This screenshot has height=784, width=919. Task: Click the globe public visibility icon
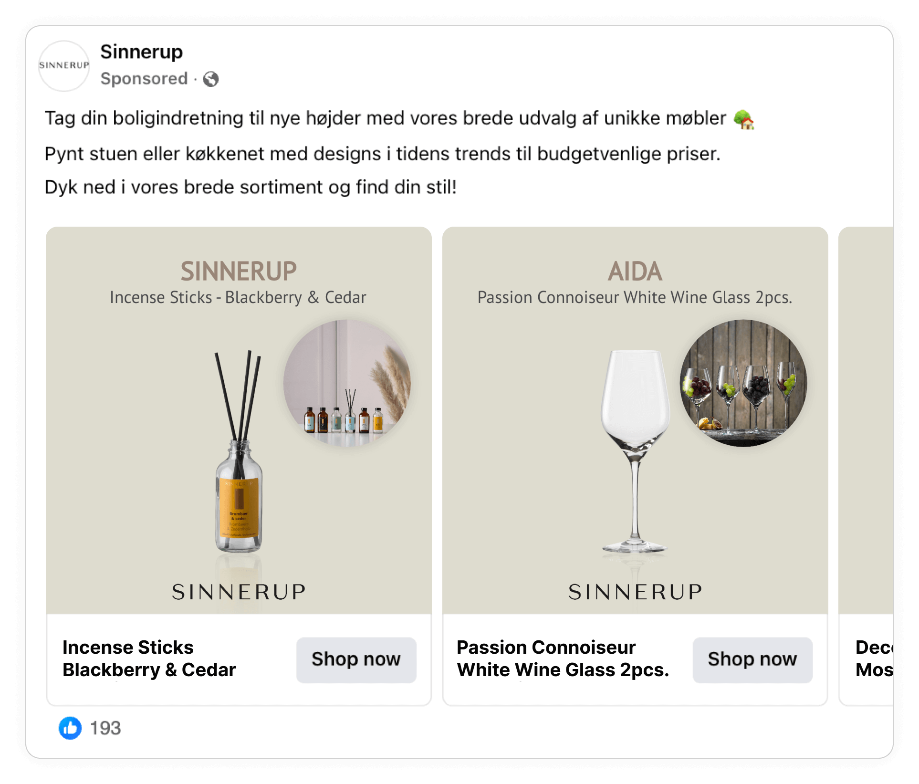(210, 79)
